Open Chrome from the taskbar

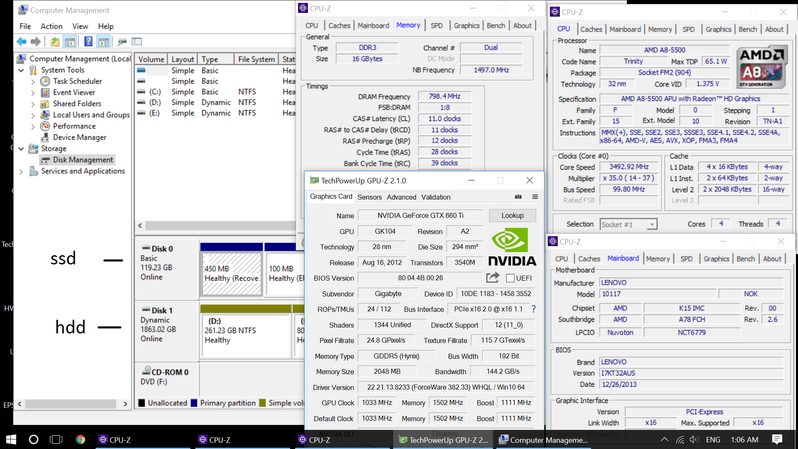[81, 439]
